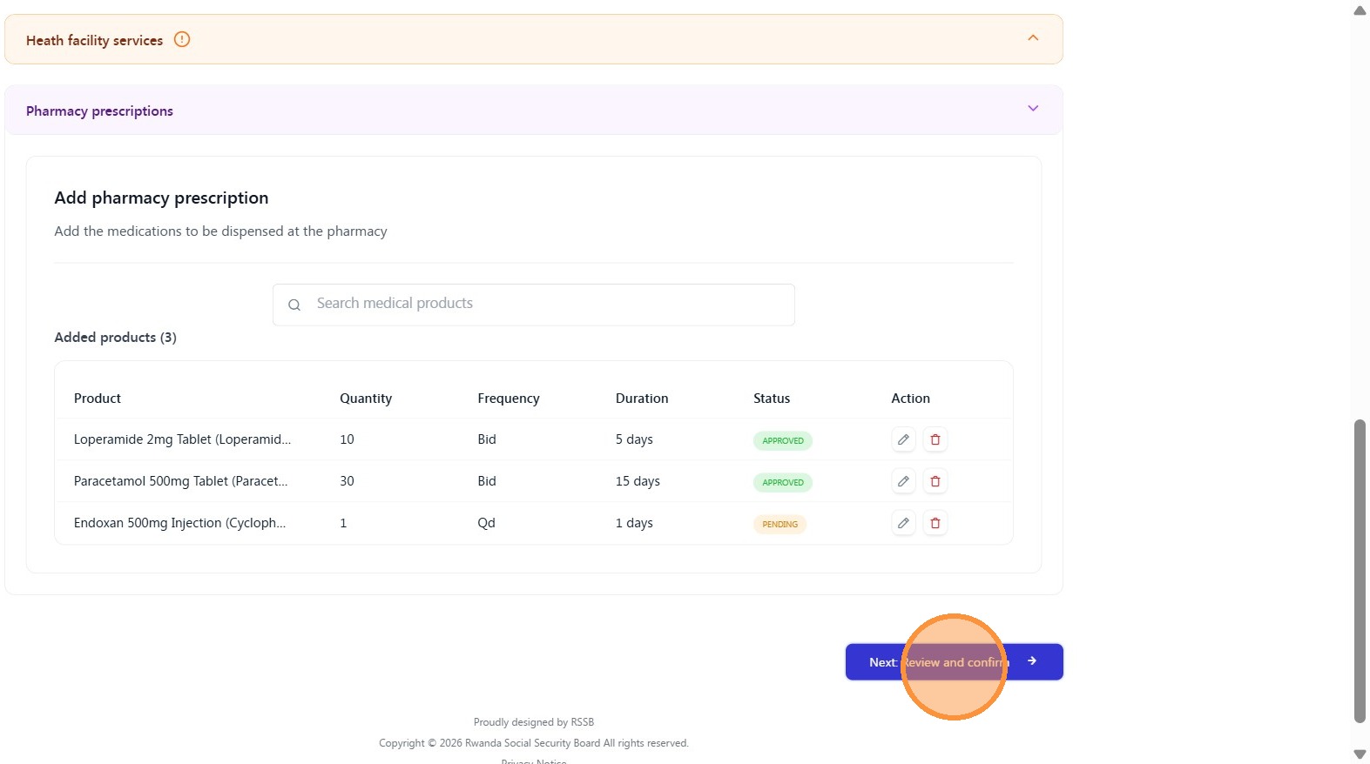Edit the Paracetamol 500mg Tablet prescription
The width and height of the screenshot is (1370, 764).
tap(903, 481)
